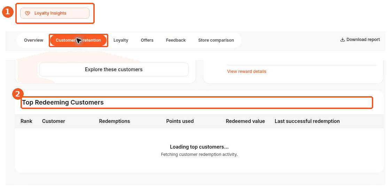This screenshot has height=192, width=391.
Task: Click Explore these customers button
Action: click(x=114, y=69)
